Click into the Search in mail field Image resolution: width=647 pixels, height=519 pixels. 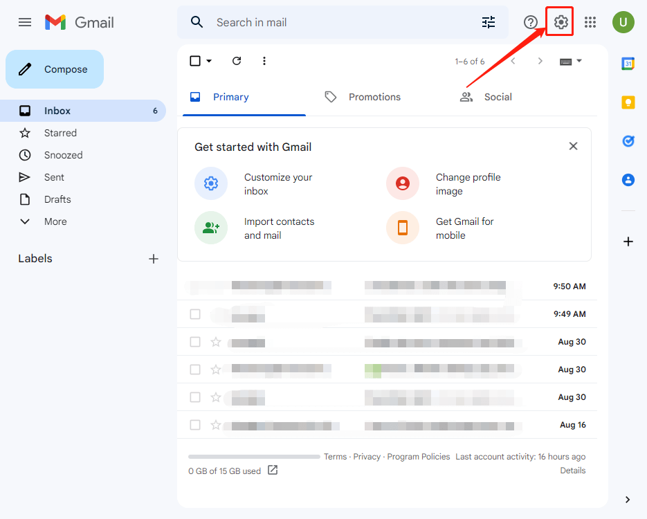[x=339, y=22]
